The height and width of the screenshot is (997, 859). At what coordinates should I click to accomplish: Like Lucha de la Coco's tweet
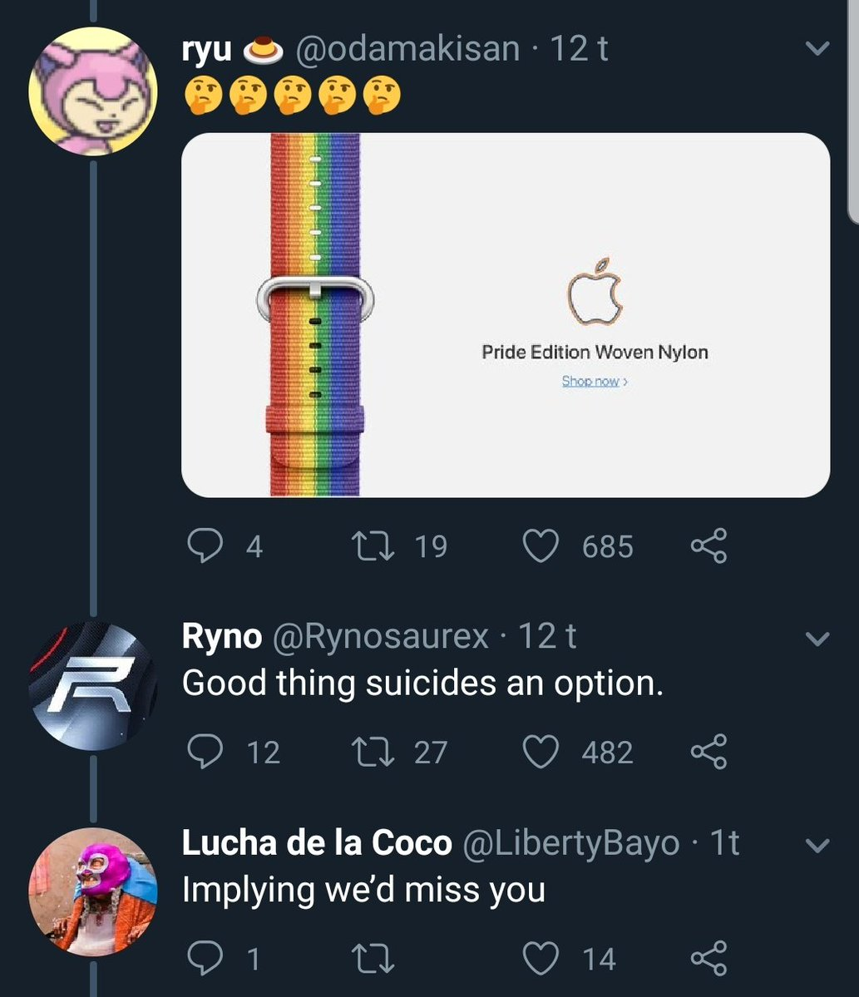[541, 958]
